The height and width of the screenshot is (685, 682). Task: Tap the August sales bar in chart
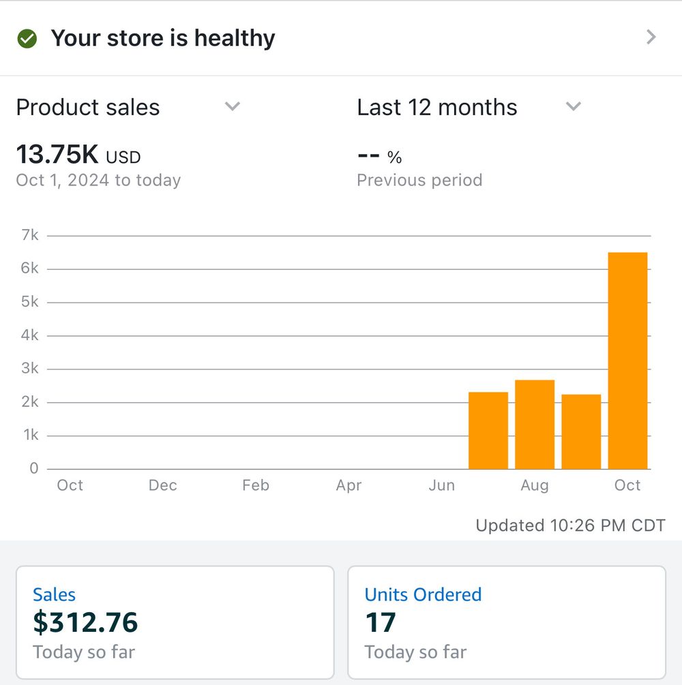(535, 424)
